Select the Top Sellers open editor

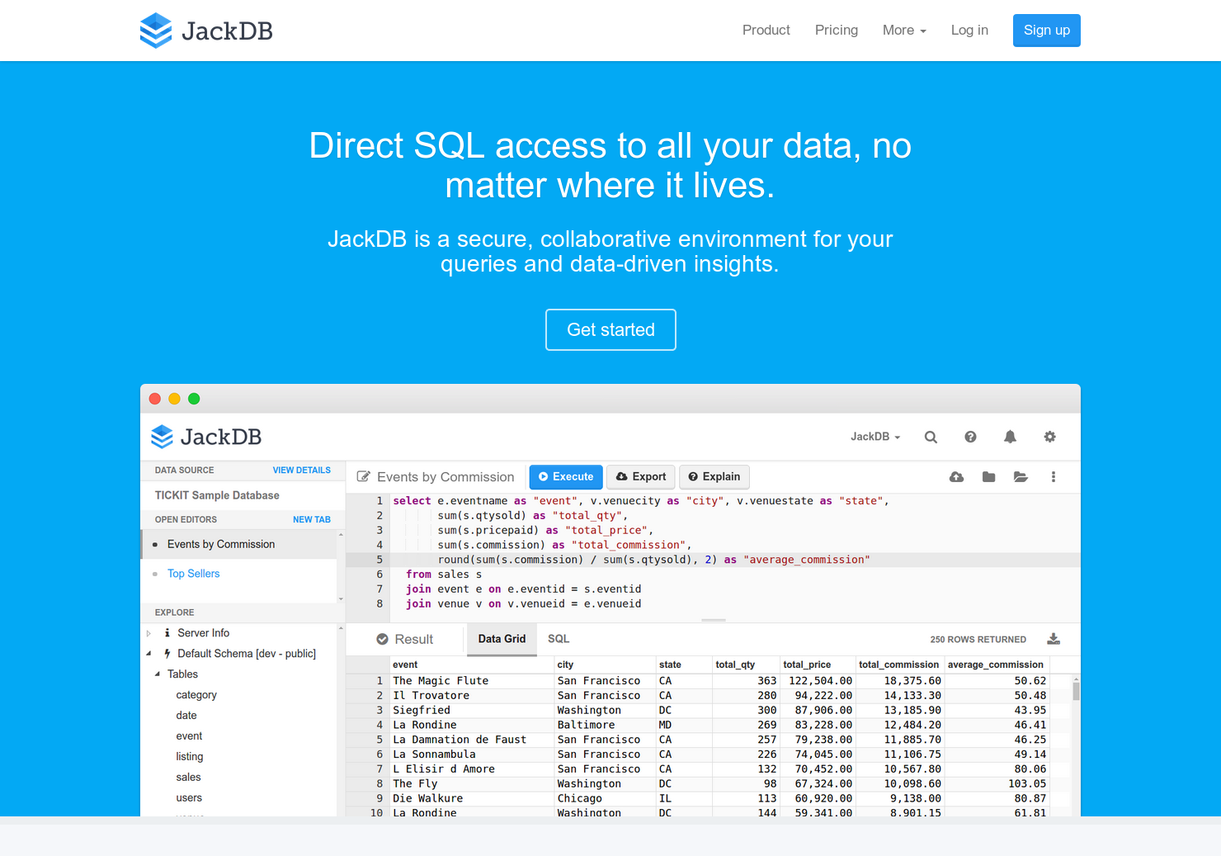[x=193, y=573]
